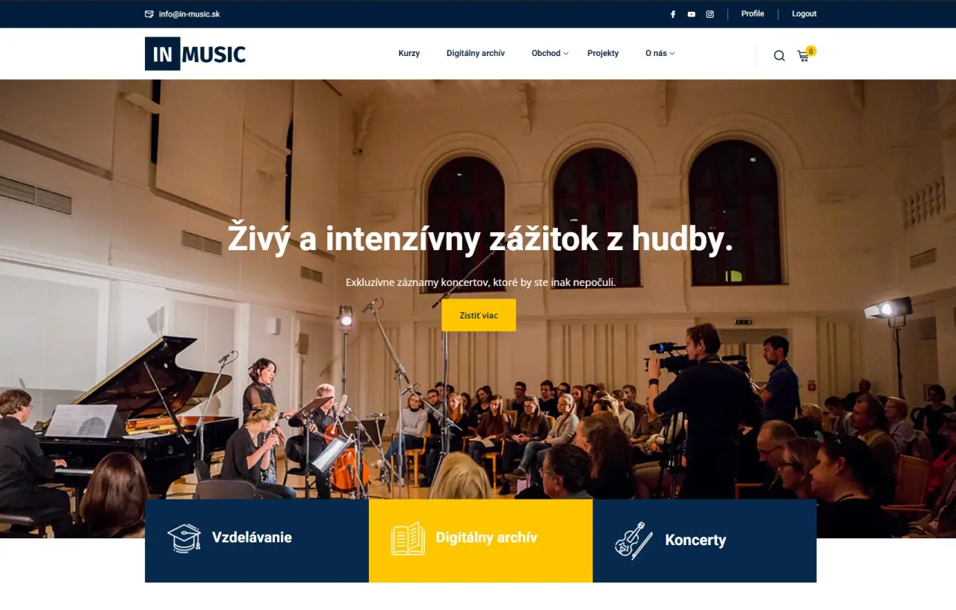This screenshot has height=610, width=956.
Task: Open the Facebook icon in top bar
Action: 672,14
